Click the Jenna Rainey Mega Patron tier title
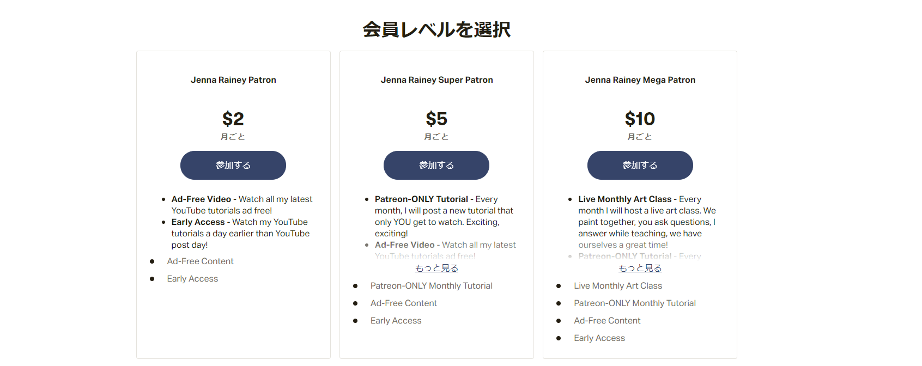This screenshot has height=366, width=922. (x=640, y=80)
